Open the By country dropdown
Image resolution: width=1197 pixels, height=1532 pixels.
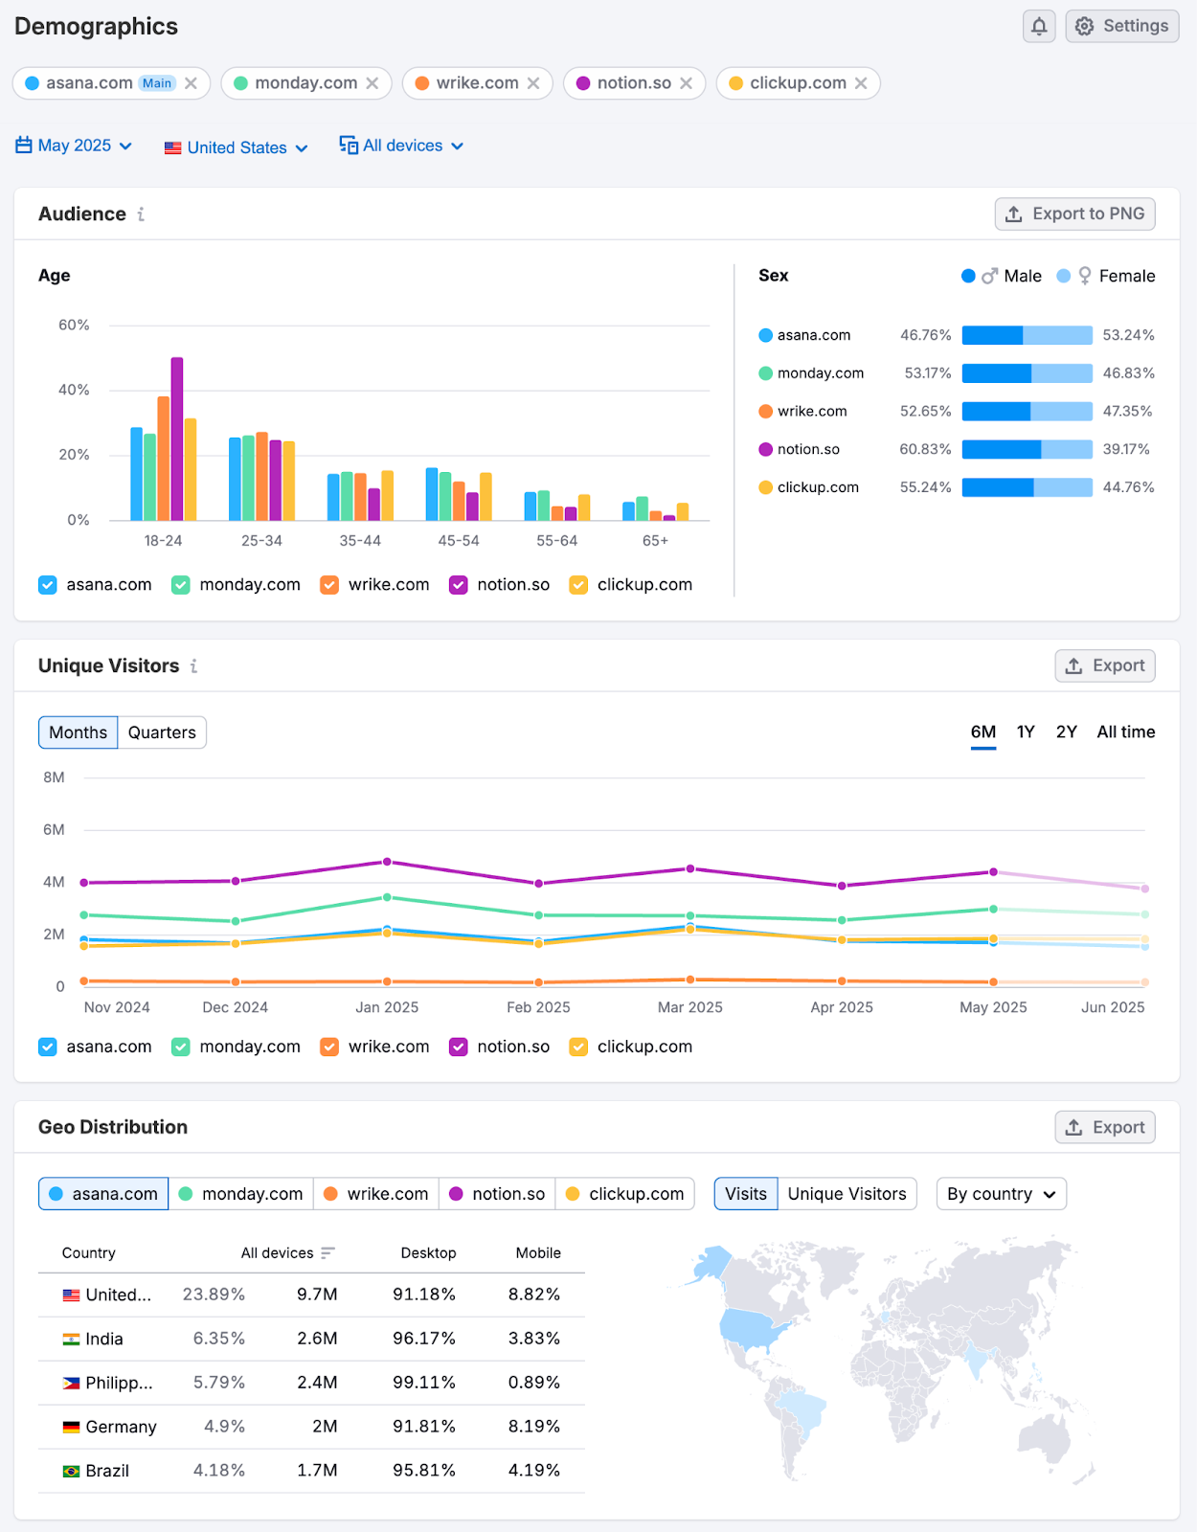[x=1001, y=1194]
